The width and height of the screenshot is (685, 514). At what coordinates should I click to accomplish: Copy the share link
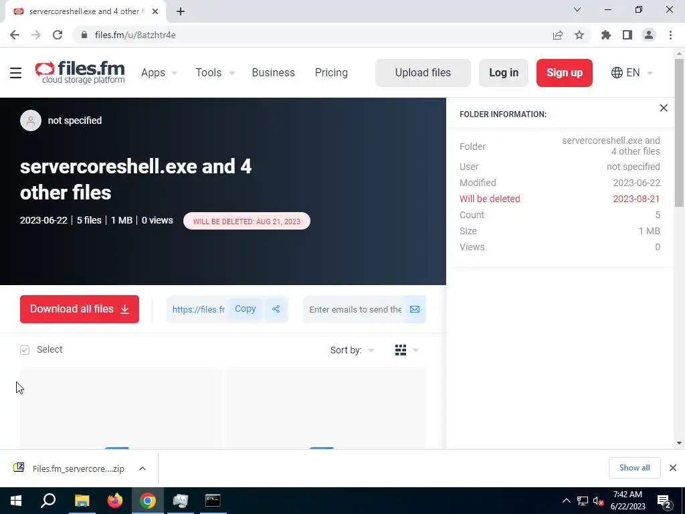click(x=245, y=309)
